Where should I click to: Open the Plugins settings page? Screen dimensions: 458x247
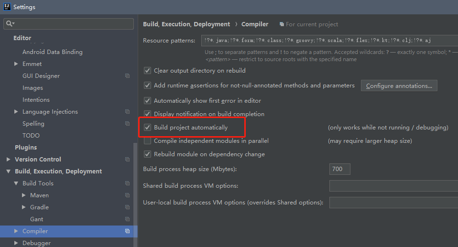point(26,148)
